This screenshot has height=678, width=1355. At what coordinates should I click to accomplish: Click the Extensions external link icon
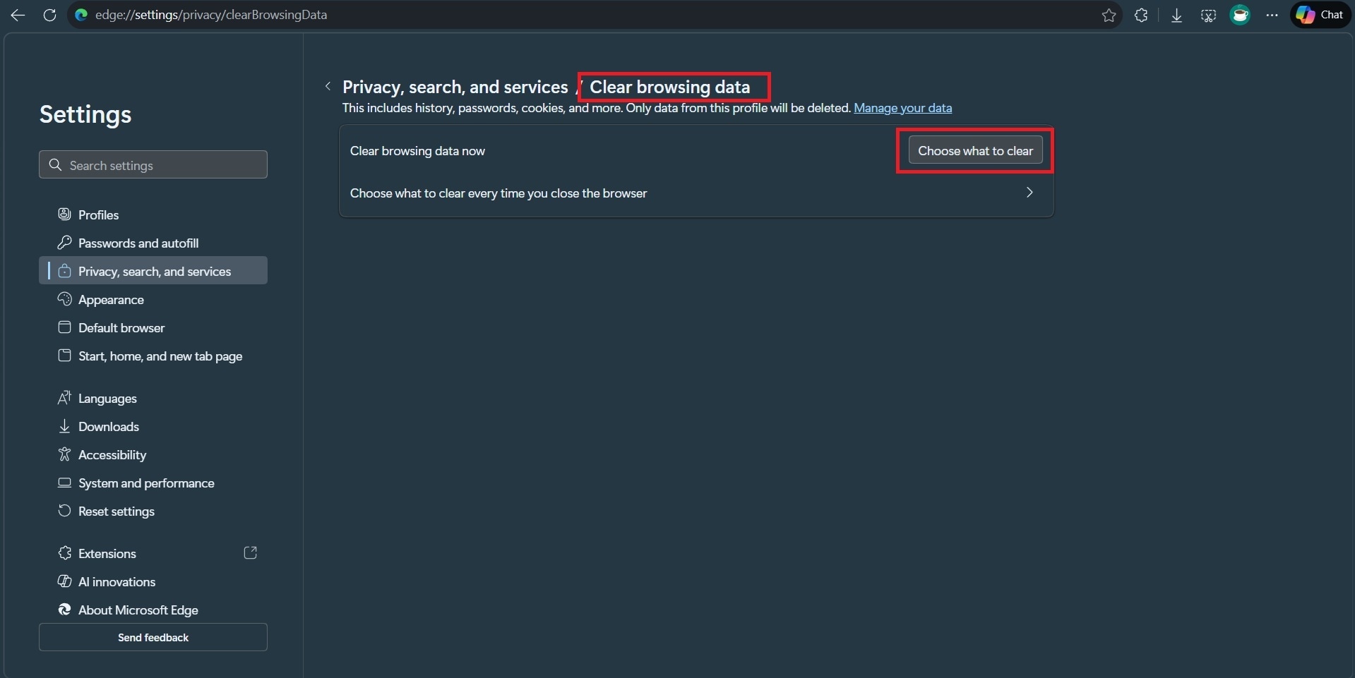tap(250, 553)
